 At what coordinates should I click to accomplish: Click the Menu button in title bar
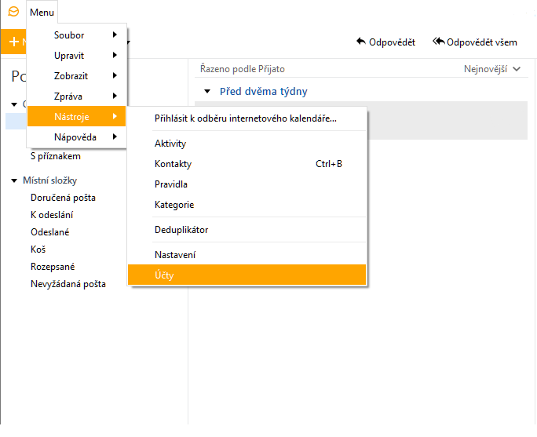[42, 12]
